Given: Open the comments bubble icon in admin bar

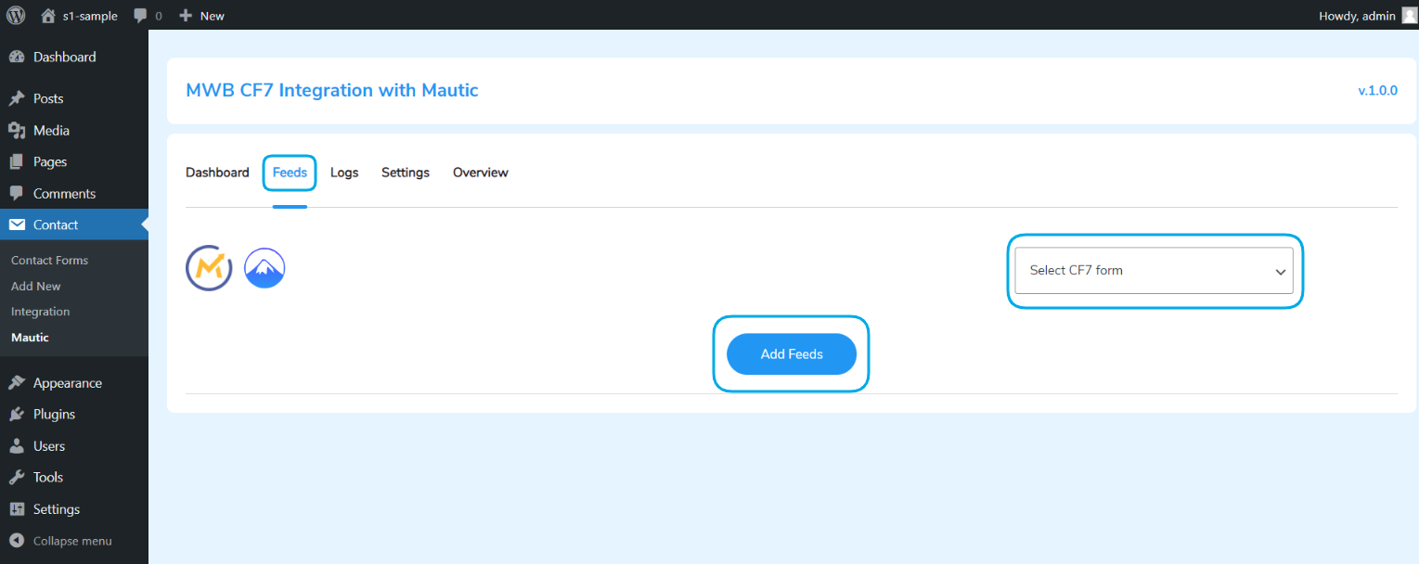Looking at the screenshot, I should pyautogui.click(x=140, y=16).
